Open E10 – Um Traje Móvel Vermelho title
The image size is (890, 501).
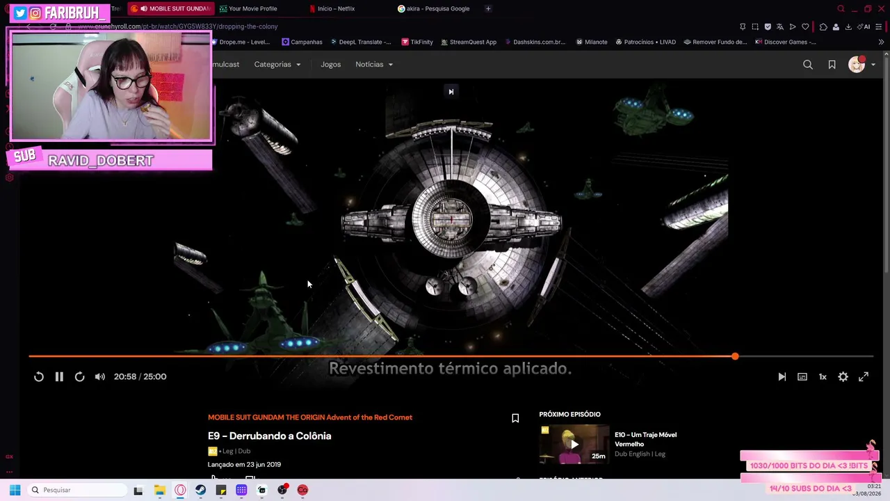coord(645,439)
